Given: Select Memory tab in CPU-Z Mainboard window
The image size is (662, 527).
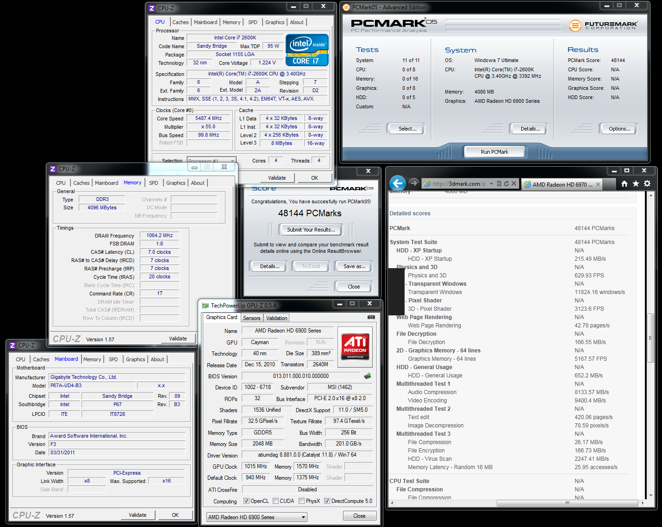Looking at the screenshot, I should pos(92,359).
